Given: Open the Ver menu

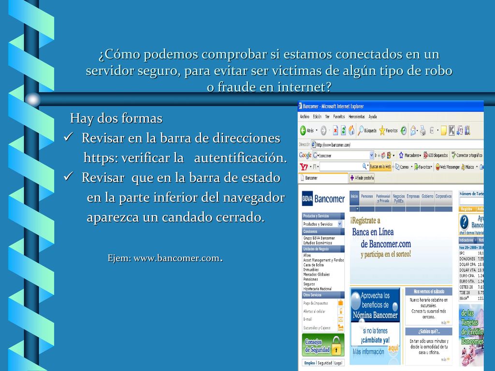Looking at the screenshot, I should 327,117.
